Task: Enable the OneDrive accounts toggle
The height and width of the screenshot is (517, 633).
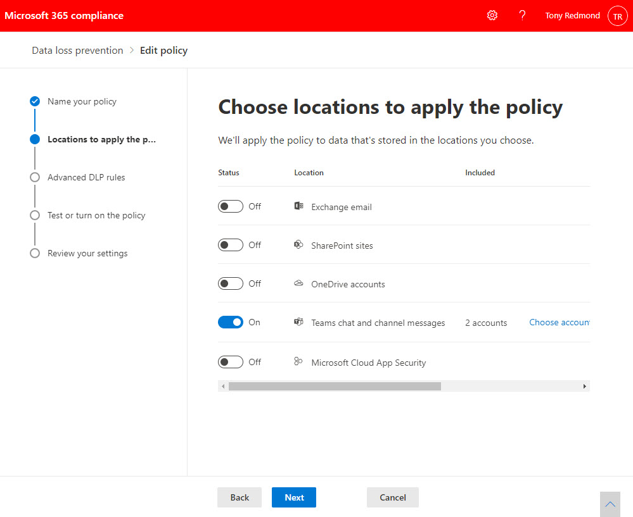Action: tap(231, 283)
